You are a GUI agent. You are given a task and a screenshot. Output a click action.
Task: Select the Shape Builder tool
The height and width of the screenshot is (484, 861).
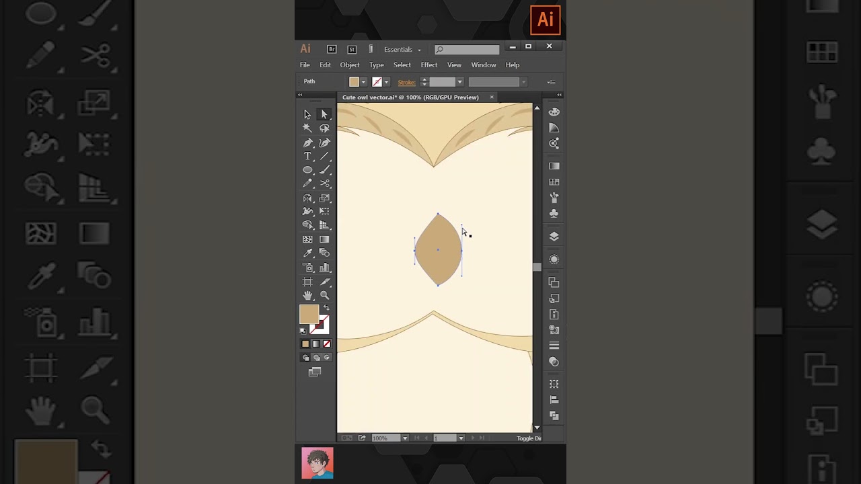click(307, 225)
